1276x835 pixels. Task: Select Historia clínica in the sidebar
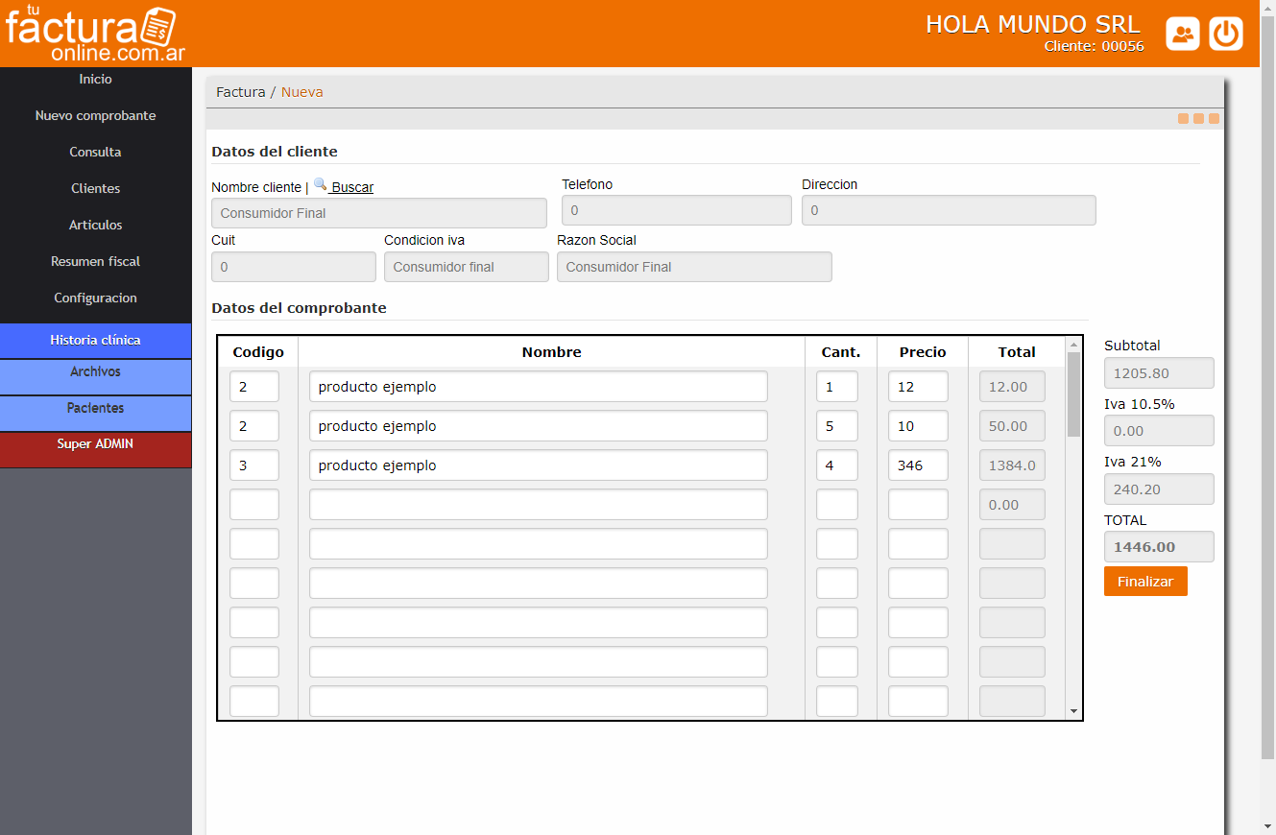tap(95, 340)
